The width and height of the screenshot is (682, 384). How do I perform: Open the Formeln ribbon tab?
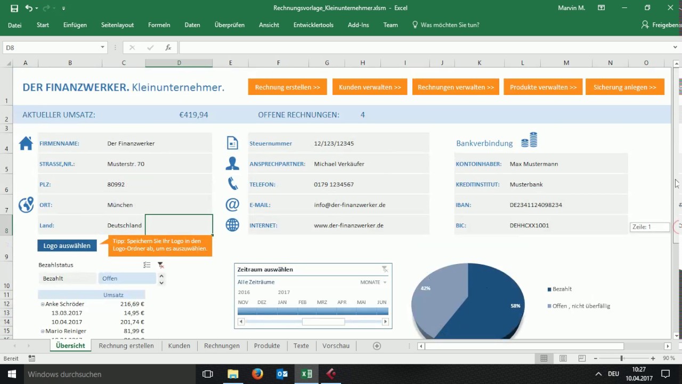[x=159, y=25]
